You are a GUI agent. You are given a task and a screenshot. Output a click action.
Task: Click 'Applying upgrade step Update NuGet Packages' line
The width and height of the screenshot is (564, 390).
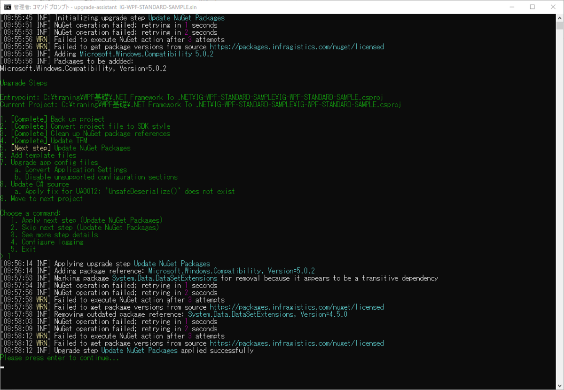pyautogui.click(x=105, y=264)
